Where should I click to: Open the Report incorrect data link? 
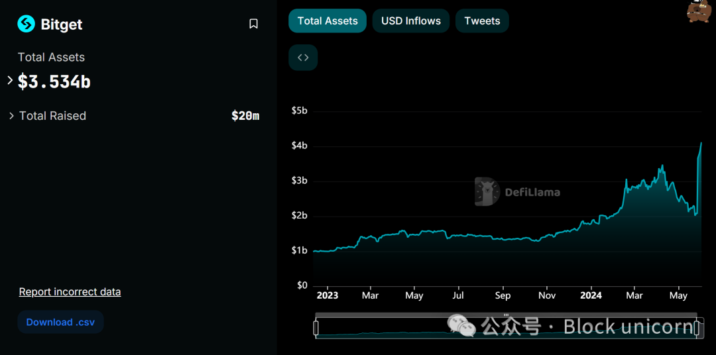point(70,291)
